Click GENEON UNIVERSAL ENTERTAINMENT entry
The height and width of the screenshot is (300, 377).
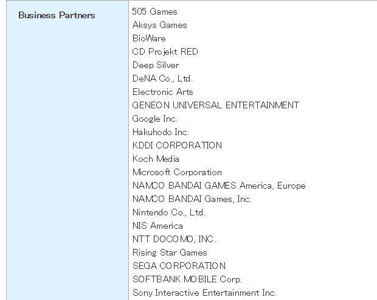[x=216, y=105]
